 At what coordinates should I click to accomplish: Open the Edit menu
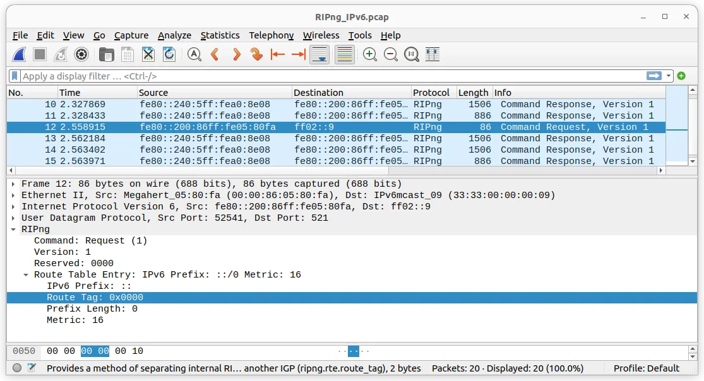45,35
